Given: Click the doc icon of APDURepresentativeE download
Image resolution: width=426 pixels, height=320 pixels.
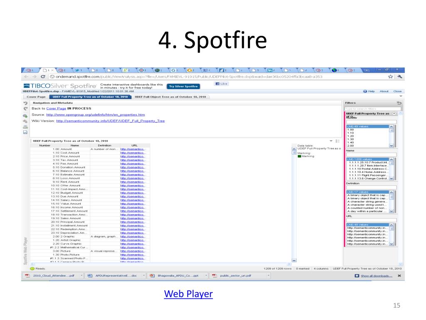Looking at the screenshot, I should 90,276.
